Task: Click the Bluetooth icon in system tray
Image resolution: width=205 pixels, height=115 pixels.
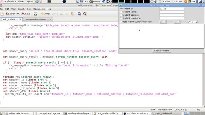Action: point(197,2)
